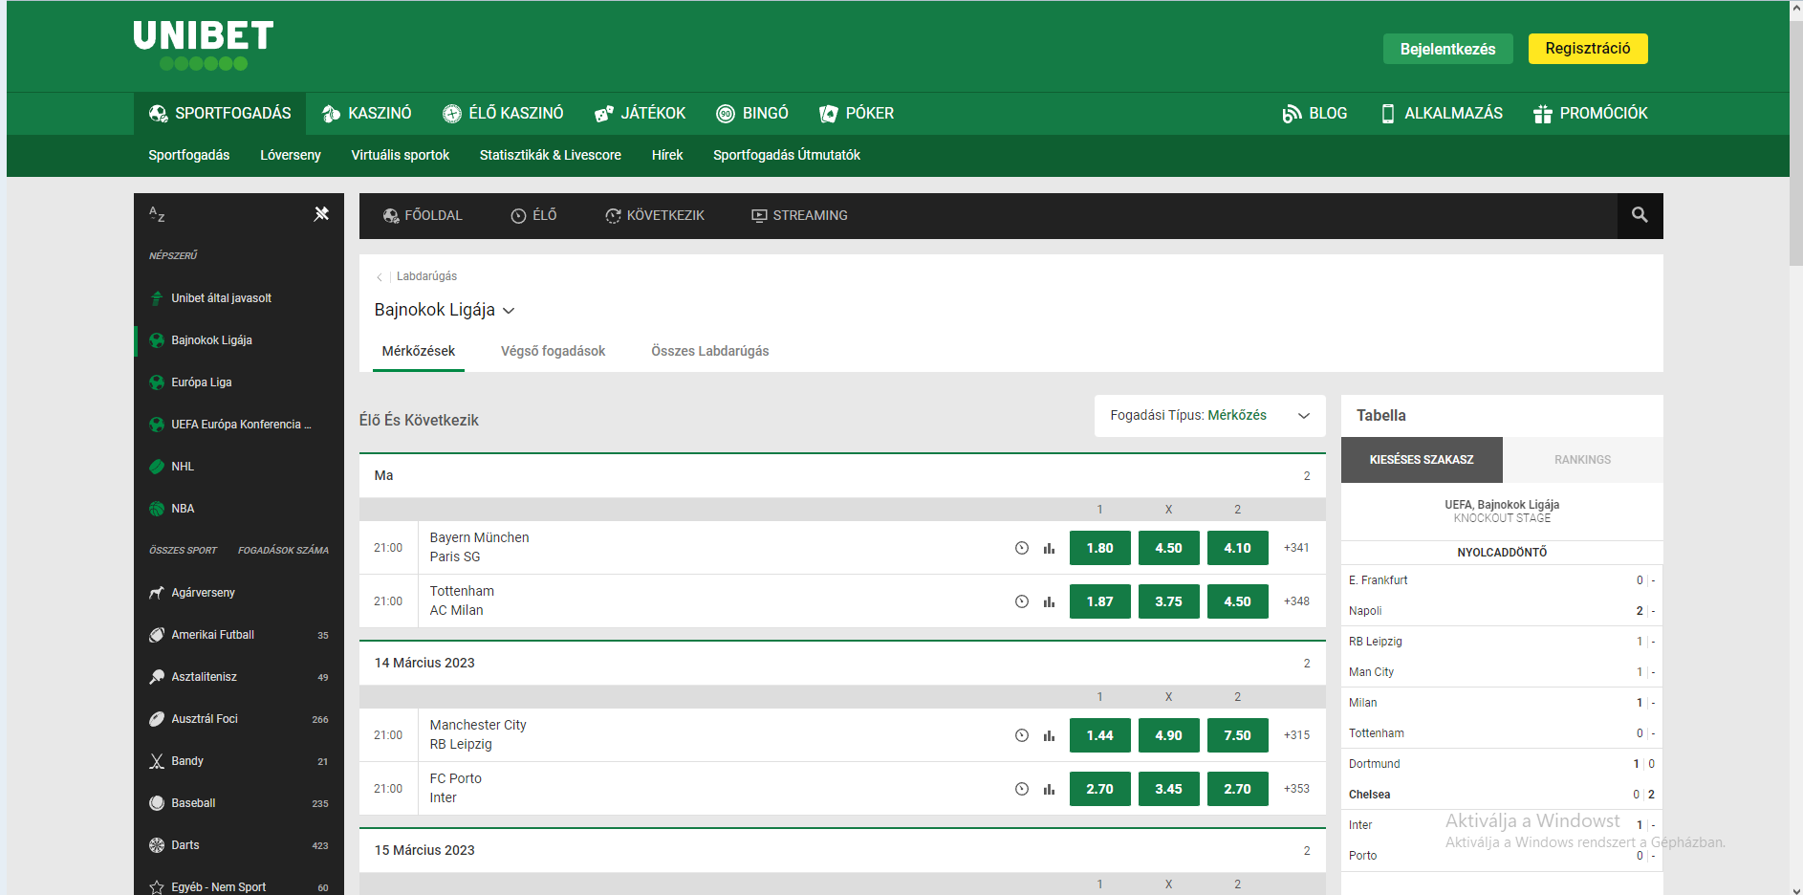This screenshot has width=1803, height=895.
Task: Bet 4.10 on Paris SG win
Action: pos(1237,548)
